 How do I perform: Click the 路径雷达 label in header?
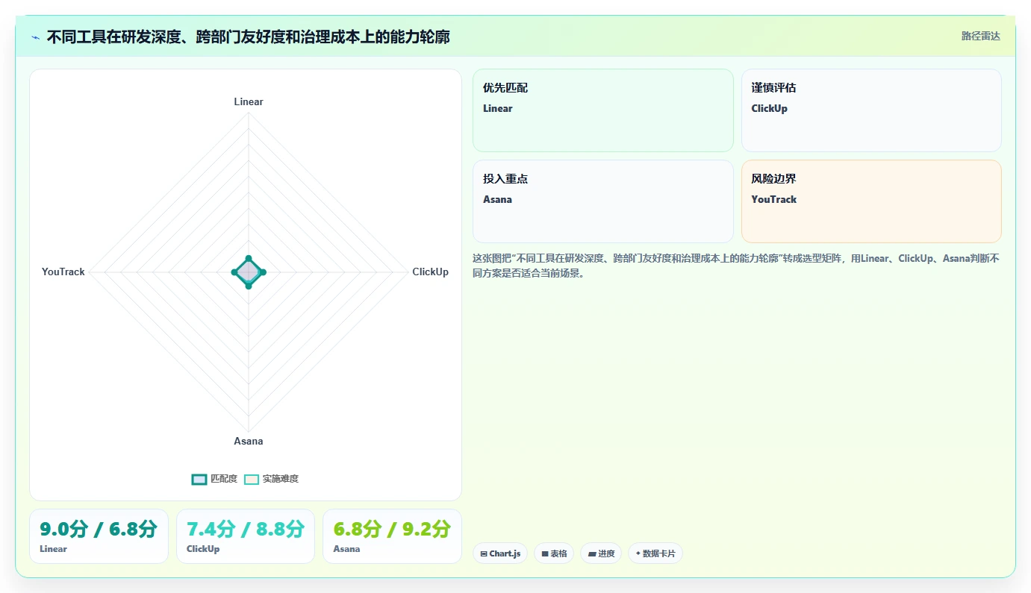coord(980,36)
